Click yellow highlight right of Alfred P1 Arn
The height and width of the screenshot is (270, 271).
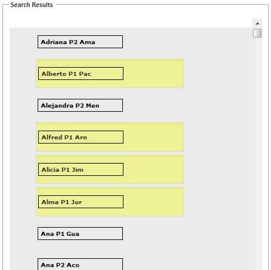pyautogui.click(x=153, y=137)
